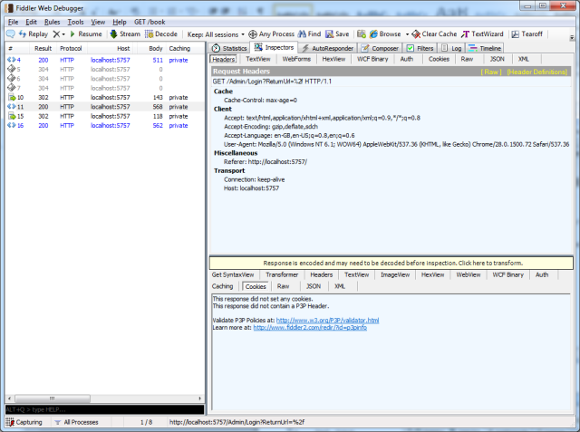Open the response Caching tab

coord(222,286)
